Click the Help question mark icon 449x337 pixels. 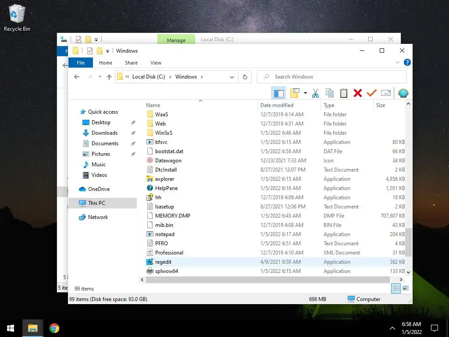coord(407,62)
